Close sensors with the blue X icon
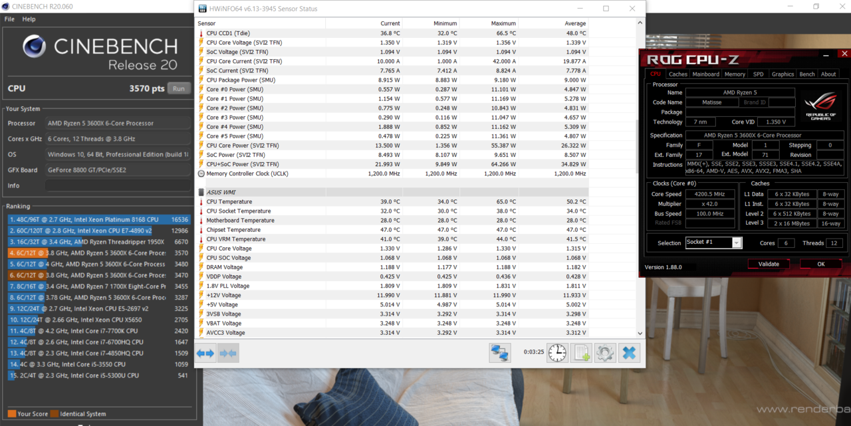Viewport: 851px width, 426px height. click(629, 353)
